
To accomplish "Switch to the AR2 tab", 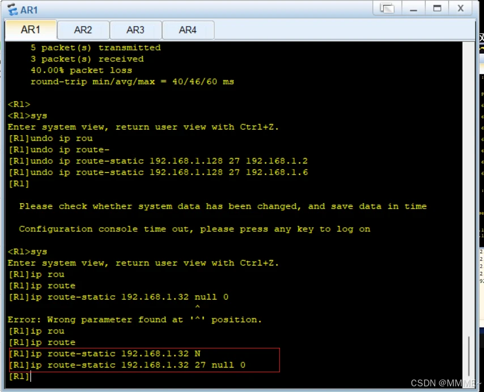I will click(x=83, y=30).
